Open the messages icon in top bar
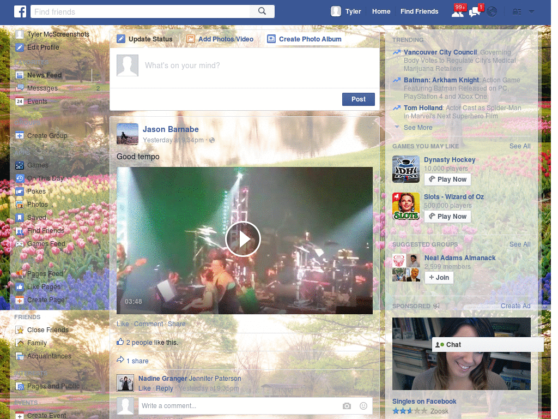 tap(475, 12)
